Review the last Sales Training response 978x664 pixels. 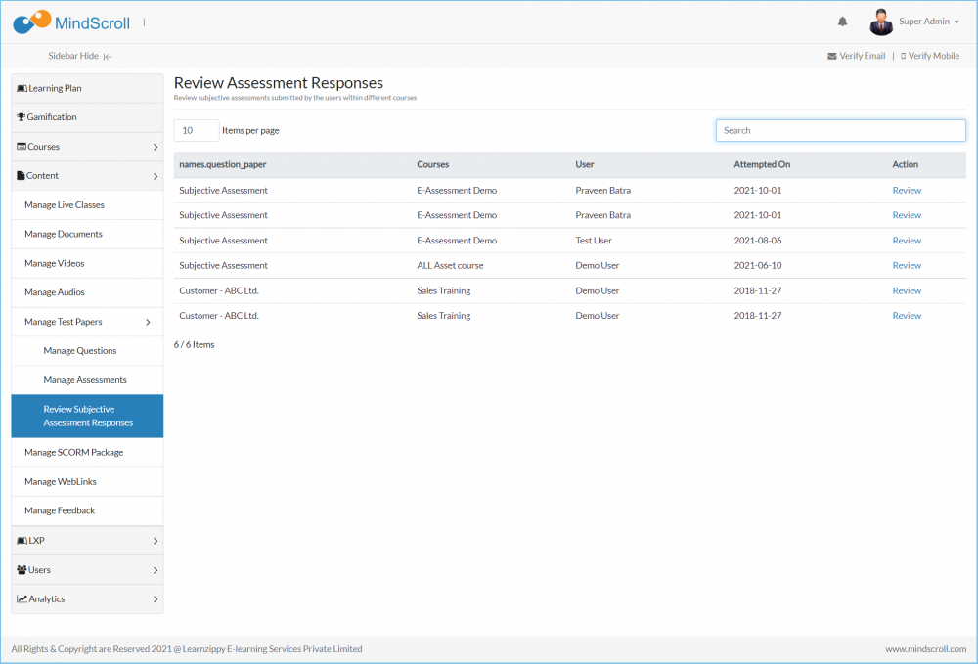coord(907,316)
